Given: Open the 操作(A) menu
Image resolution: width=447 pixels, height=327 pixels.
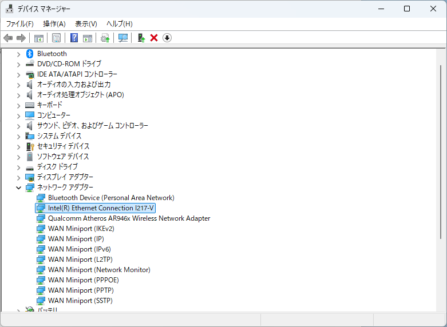Looking at the screenshot, I should [x=54, y=23].
